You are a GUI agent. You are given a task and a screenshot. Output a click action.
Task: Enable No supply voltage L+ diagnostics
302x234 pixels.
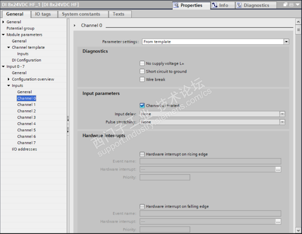pyautogui.click(x=142, y=63)
